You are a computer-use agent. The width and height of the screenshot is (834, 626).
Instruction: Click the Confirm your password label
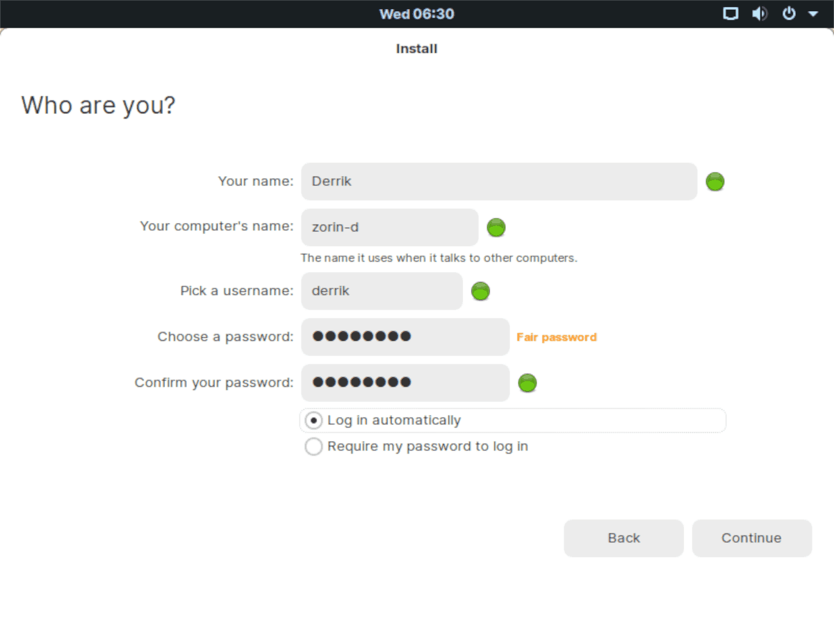click(214, 383)
